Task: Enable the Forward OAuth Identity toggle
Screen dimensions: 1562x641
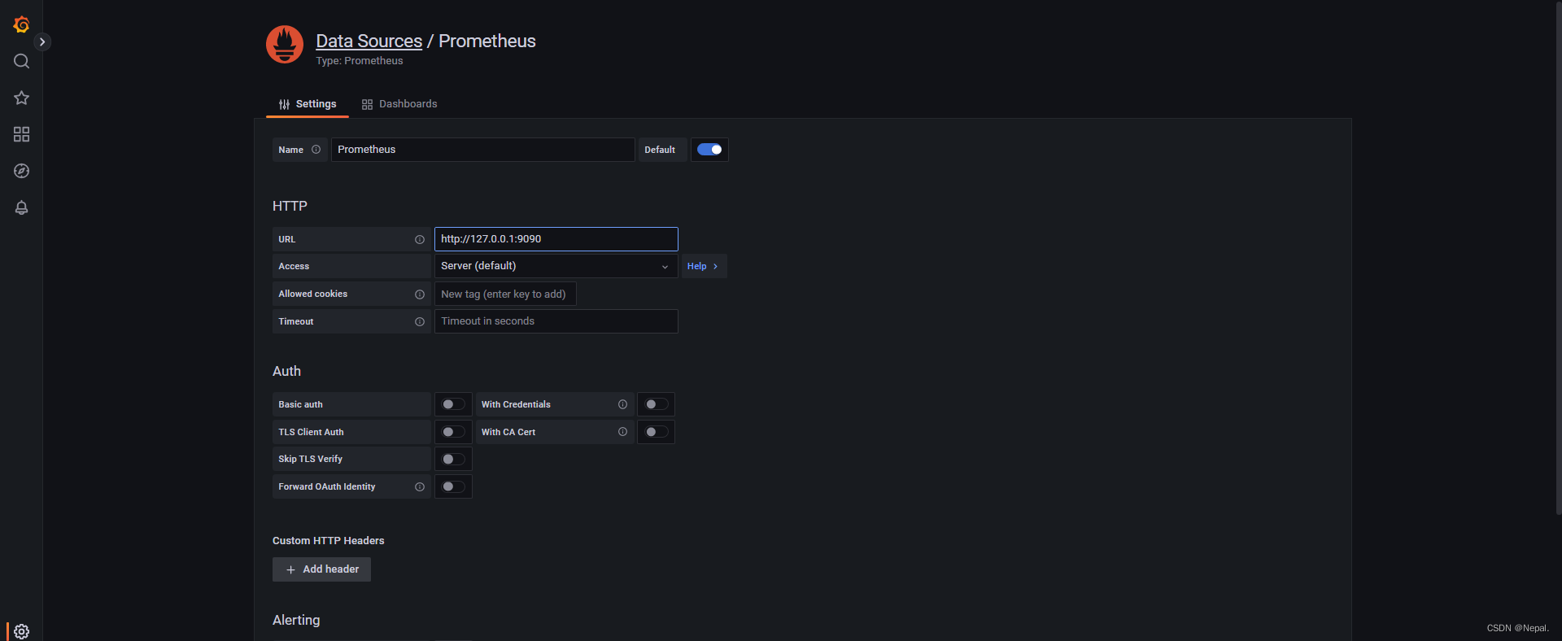Action: (x=453, y=486)
